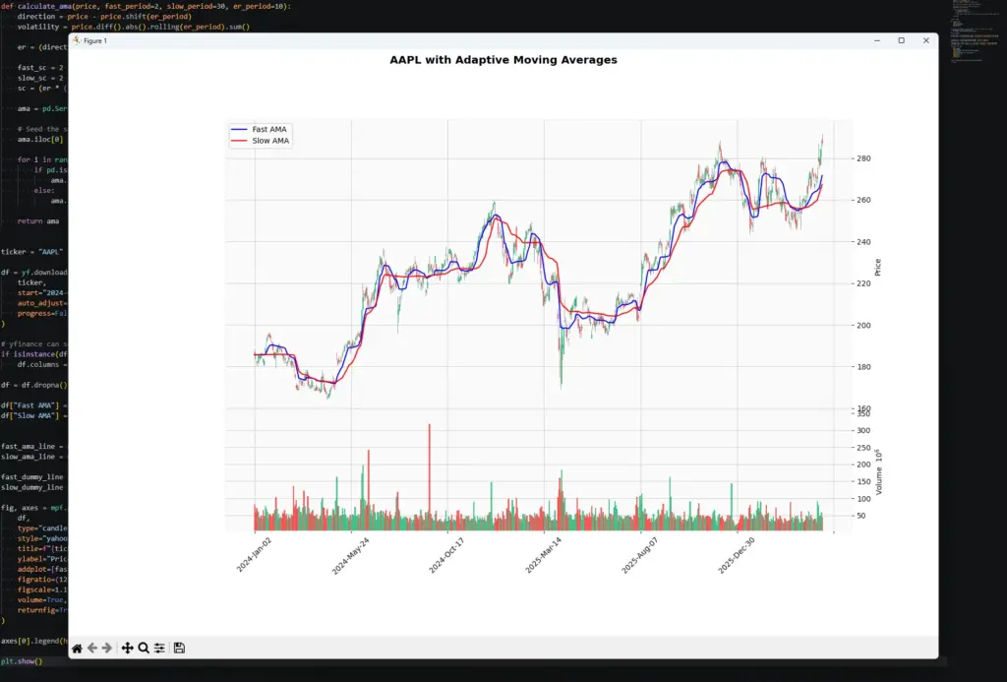This screenshot has width=1007, height=682.
Task: Click the Figure 1 window icon
Action: point(77,40)
